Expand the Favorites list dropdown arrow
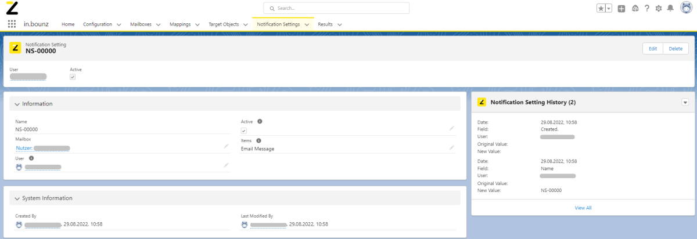697x239 pixels. pos(609,8)
